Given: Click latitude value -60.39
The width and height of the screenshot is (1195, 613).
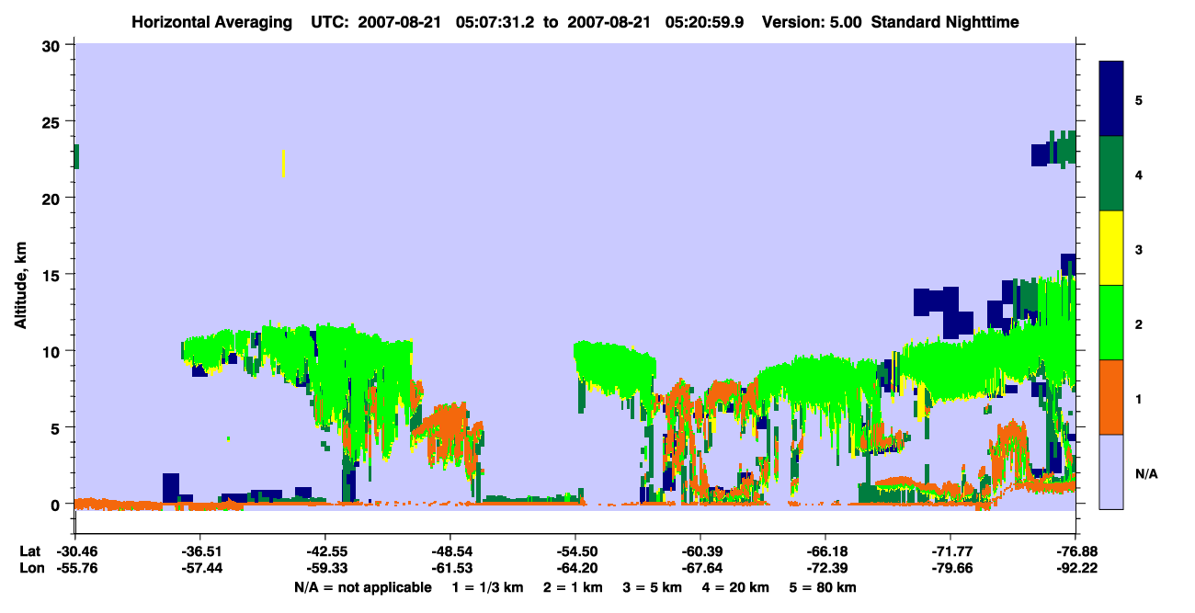Looking at the screenshot, I should pos(700,551).
